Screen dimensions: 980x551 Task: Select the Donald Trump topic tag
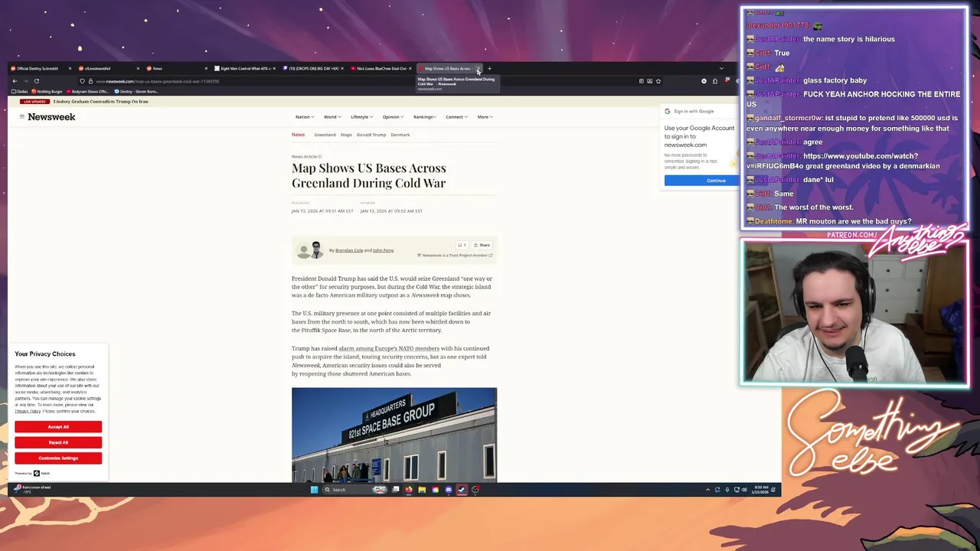[x=371, y=135]
